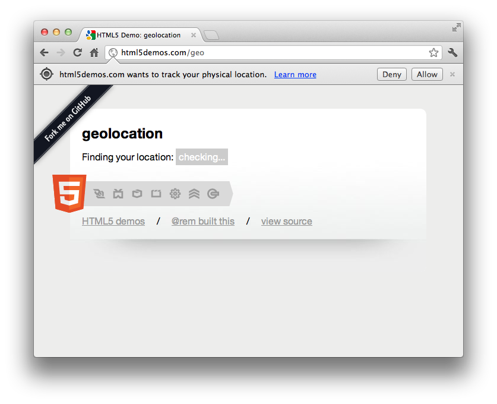The width and height of the screenshot is (497, 404).
Task: Select the HTML5 Demo: geolocation tab
Action: [x=138, y=35]
